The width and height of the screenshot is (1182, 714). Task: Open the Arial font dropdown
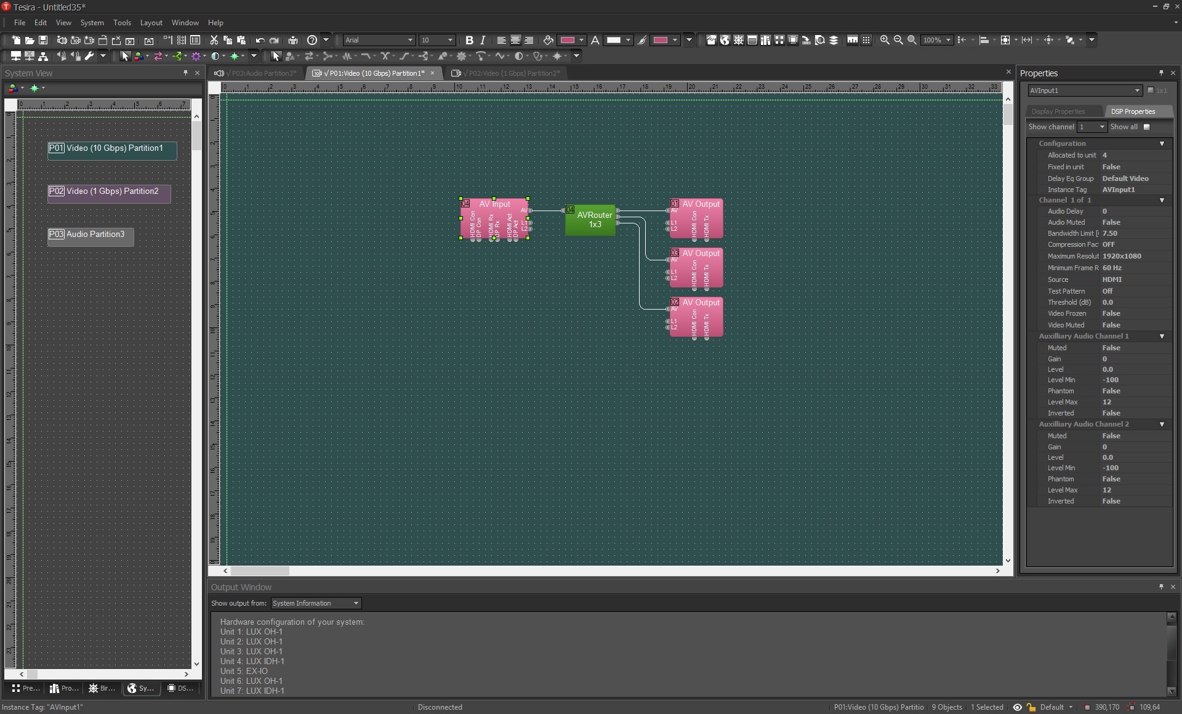click(x=410, y=40)
